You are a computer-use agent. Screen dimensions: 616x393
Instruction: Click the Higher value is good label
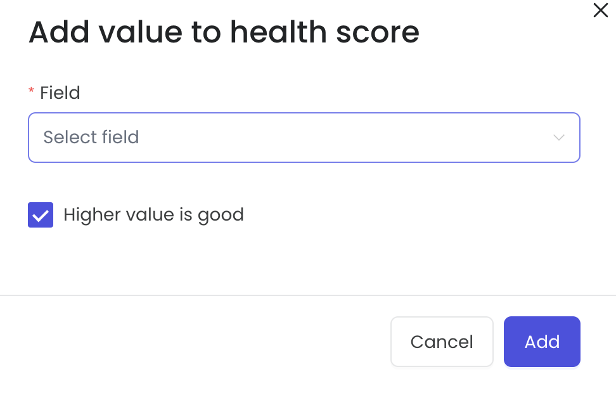point(153,215)
